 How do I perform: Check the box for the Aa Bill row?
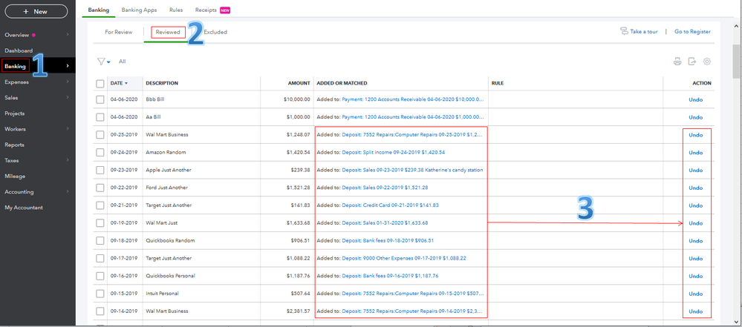100,117
